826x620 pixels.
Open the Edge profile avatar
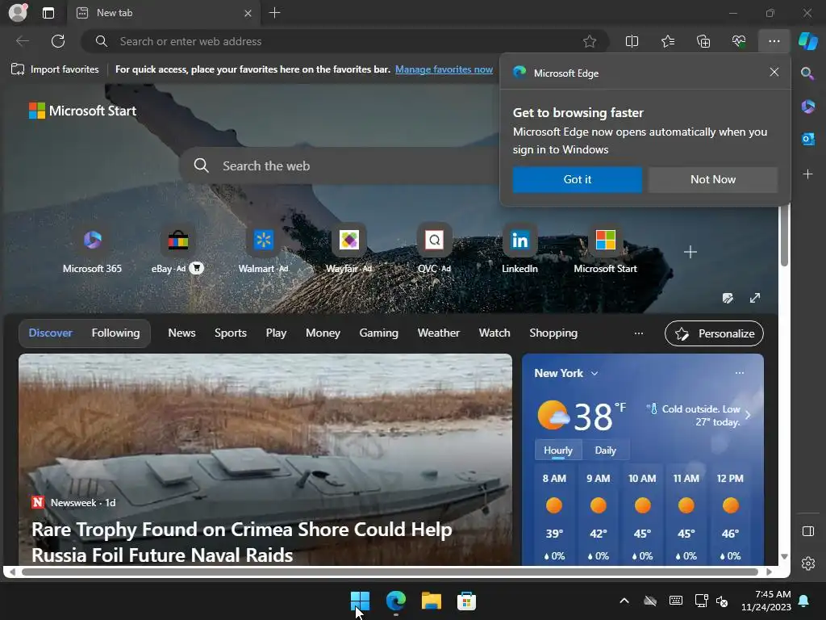[x=18, y=13]
